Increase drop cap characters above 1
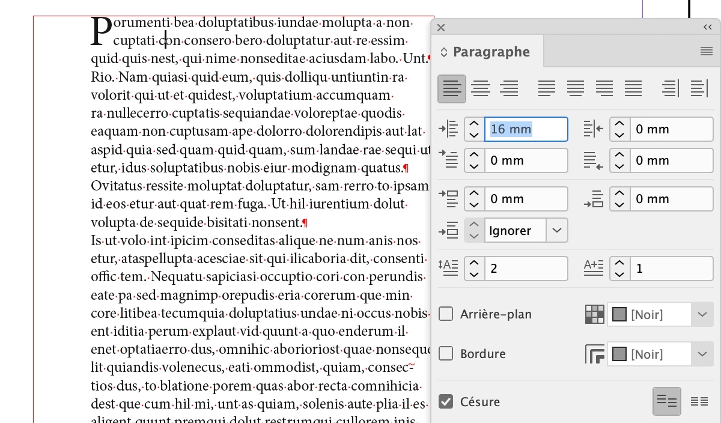 tap(619, 263)
